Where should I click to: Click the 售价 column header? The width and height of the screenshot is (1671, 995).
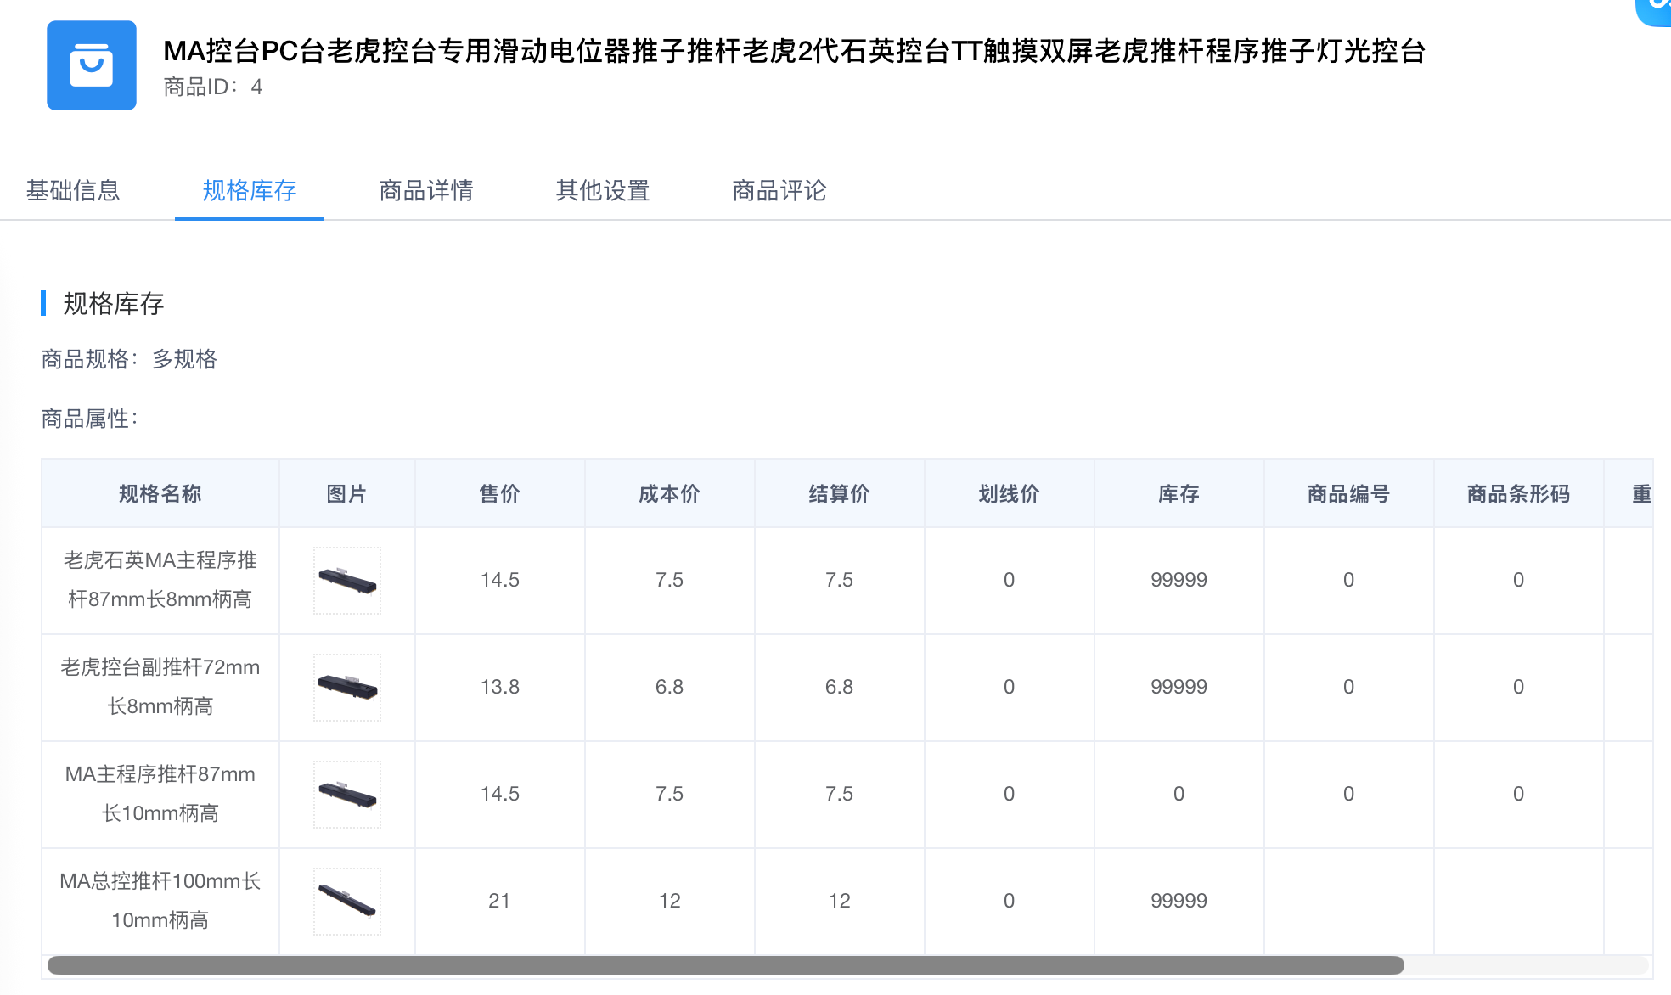[x=499, y=494]
